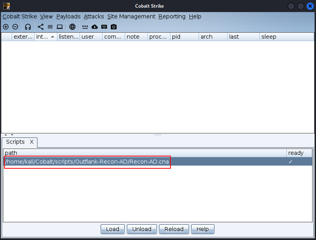Open the View menu
Screen dimensions: 316x240
pyautogui.click(x=46, y=17)
